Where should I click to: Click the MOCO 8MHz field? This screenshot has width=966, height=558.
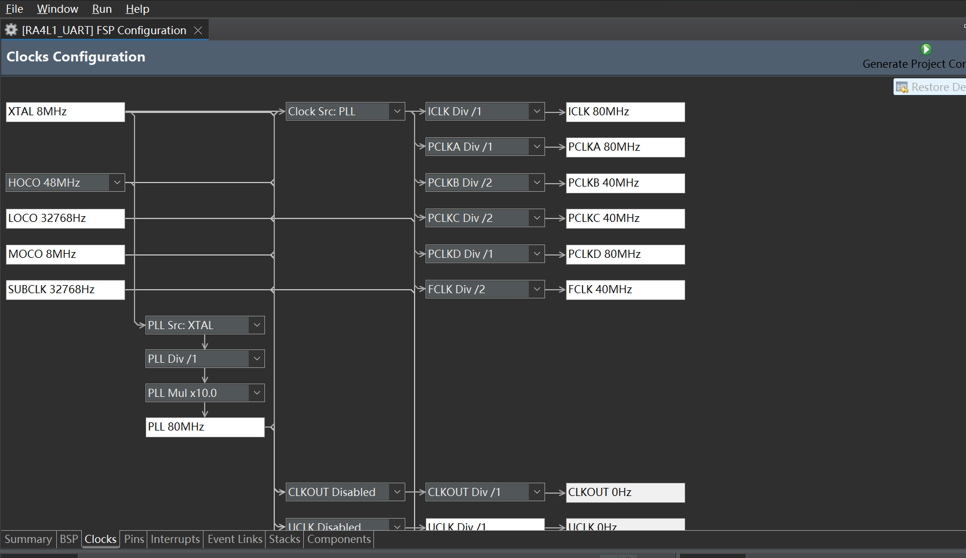66,254
